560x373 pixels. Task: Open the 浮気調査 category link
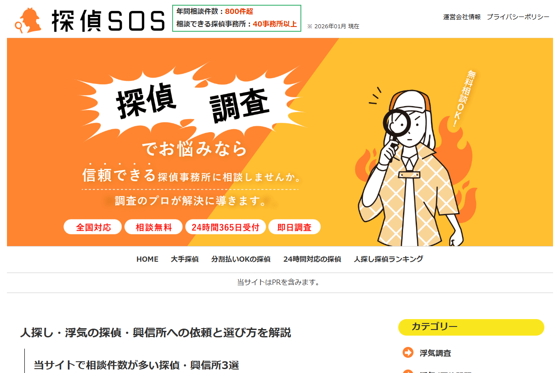[x=435, y=353]
